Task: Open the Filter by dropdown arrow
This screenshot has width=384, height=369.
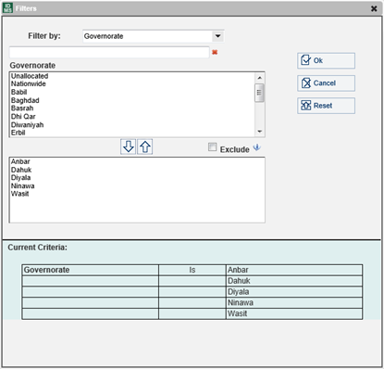Action: click(218, 36)
